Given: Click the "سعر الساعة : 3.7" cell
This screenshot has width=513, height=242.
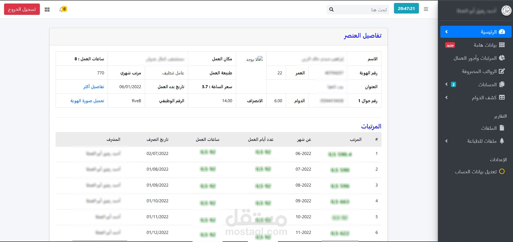Looking at the screenshot, I should coord(212,87).
